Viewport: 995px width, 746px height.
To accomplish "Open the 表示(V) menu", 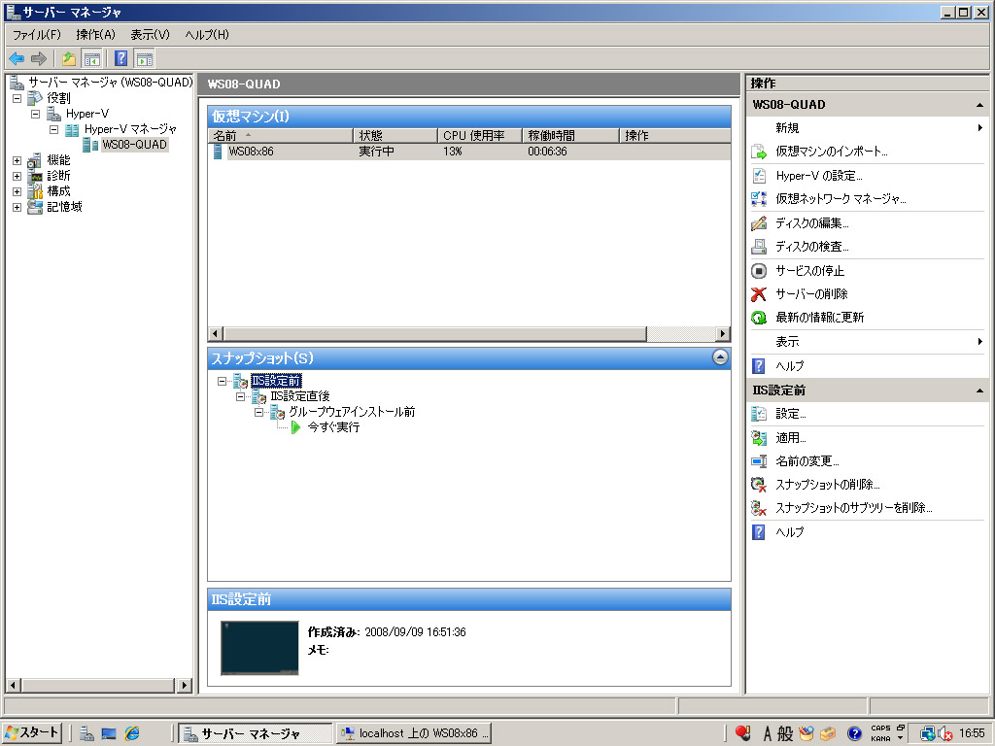I will click(x=151, y=35).
